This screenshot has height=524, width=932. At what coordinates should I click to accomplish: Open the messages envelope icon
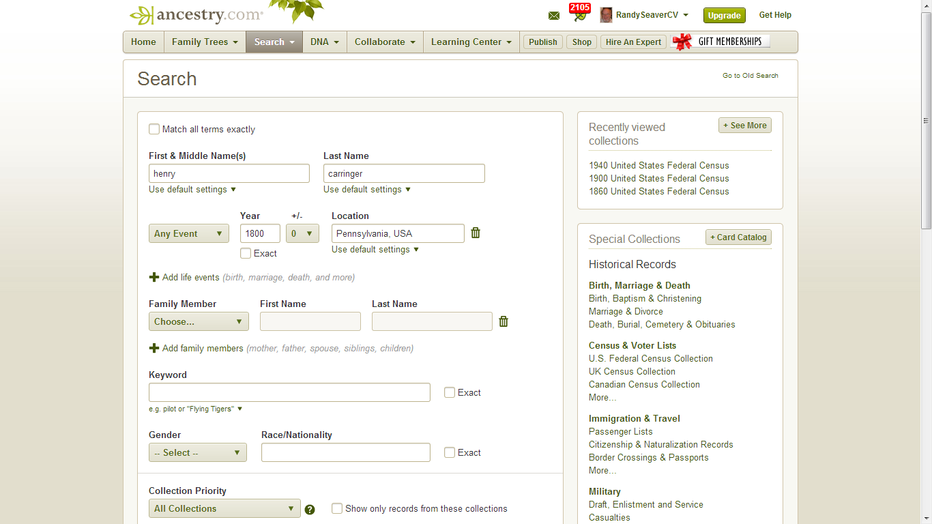[x=553, y=15]
